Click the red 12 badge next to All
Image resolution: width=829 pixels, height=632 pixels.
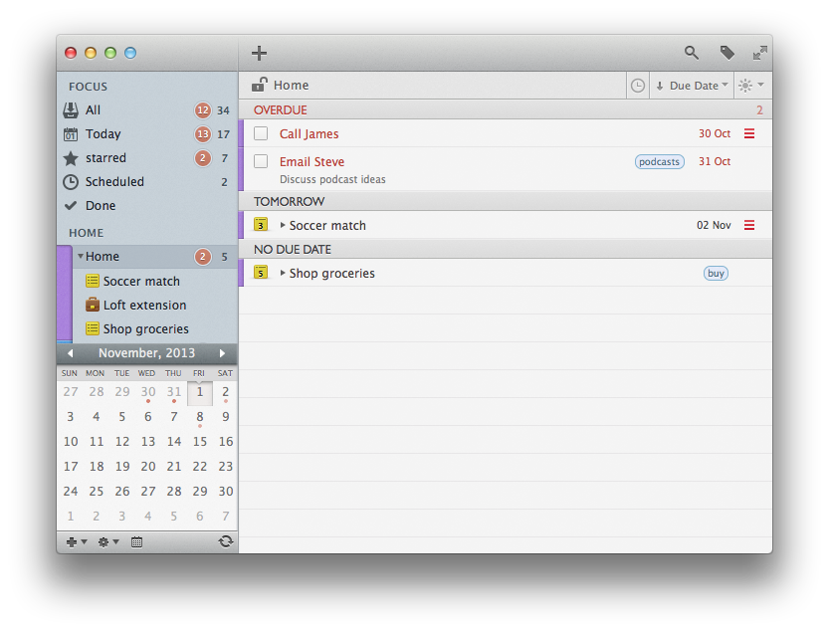202,110
